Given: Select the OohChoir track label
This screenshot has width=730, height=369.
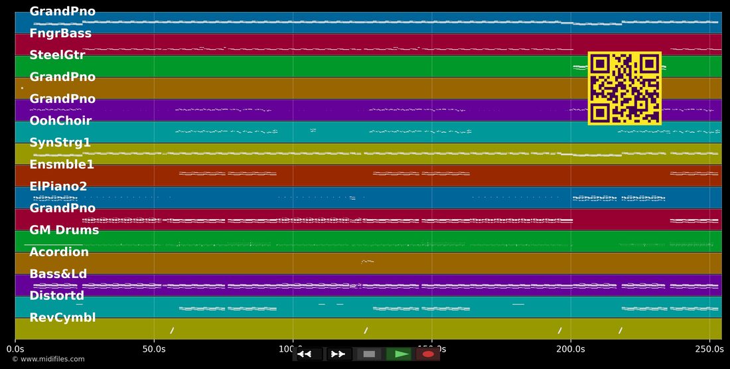Looking at the screenshot, I should click(x=60, y=121).
